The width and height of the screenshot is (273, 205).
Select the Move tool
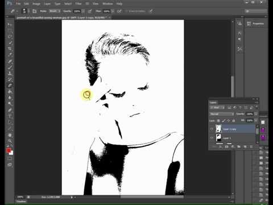click(10, 24)
